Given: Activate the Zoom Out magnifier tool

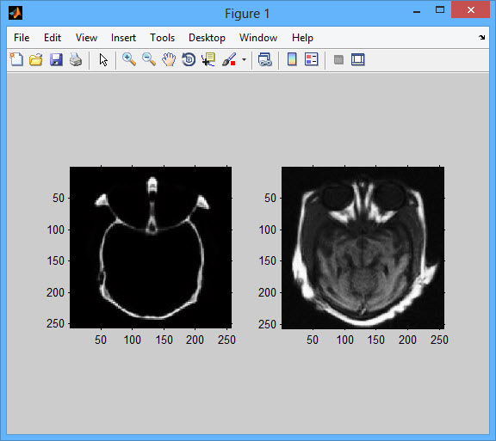Looking at the screenshot, I should point(149,59).
